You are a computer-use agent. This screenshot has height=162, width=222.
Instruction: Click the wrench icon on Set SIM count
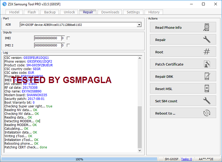click(207, 101)
